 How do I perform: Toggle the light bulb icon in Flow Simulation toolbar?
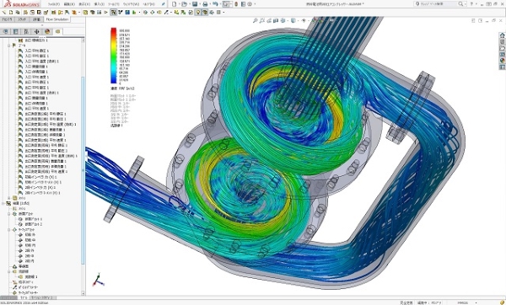click(198, 13)
